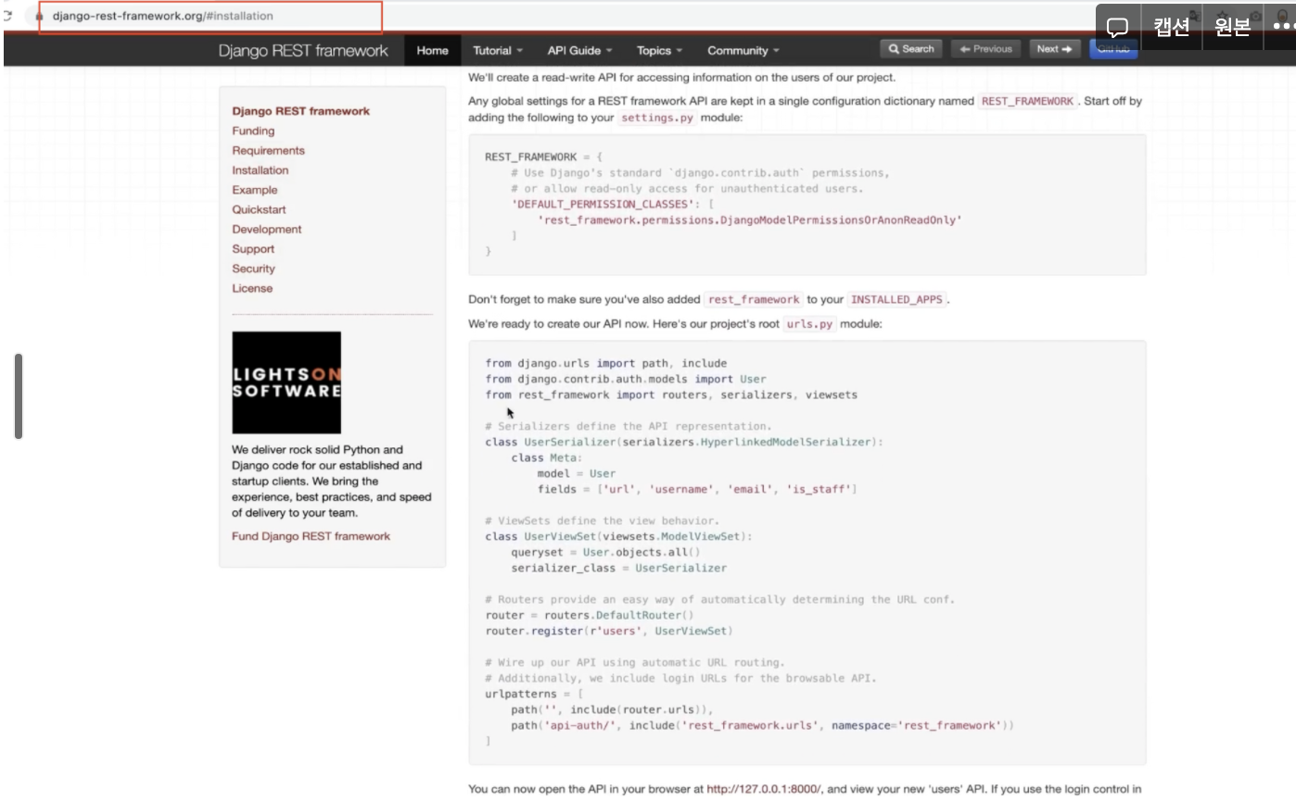The image size is (1296, 802).
Task: Click the Django REST framework navbar brand
Action: point(303,50)
